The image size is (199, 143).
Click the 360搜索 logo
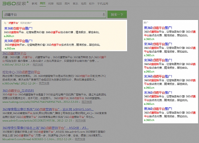15,4
